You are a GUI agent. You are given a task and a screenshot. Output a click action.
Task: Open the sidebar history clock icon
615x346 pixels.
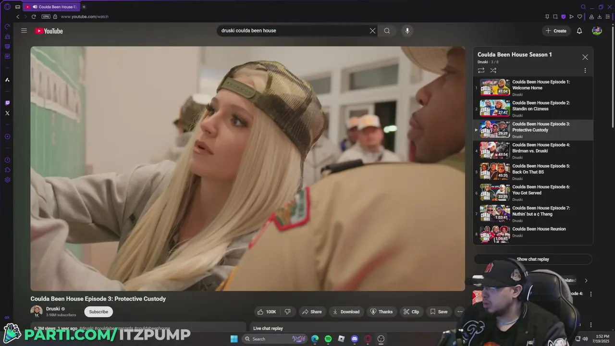click(x=7, y=160)
